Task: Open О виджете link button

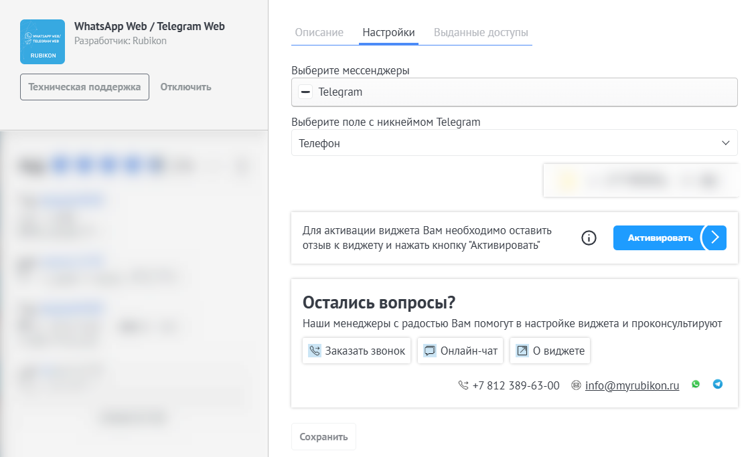Action: (550, 351)
